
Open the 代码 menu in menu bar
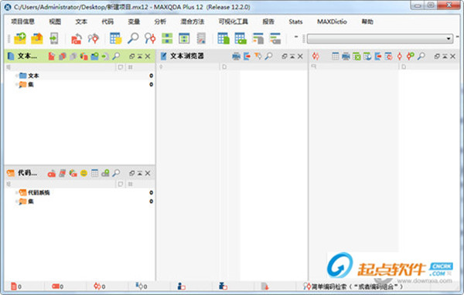point(107,22)
